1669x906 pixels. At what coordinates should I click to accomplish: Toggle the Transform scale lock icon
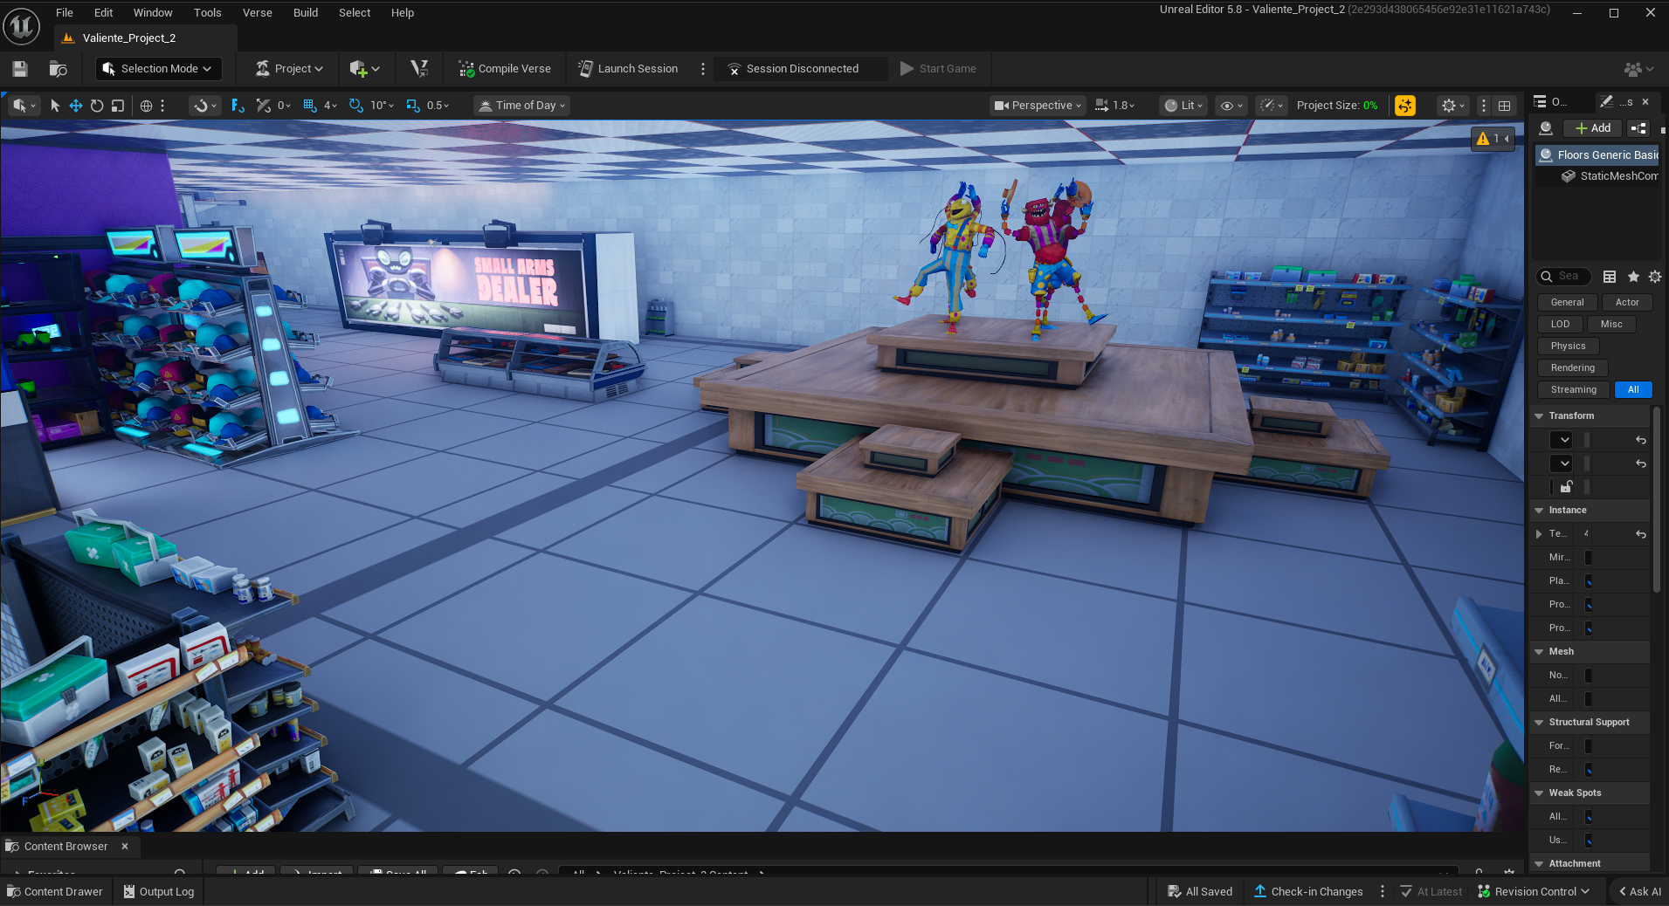pyautogui.click(x=1567, y=487)
